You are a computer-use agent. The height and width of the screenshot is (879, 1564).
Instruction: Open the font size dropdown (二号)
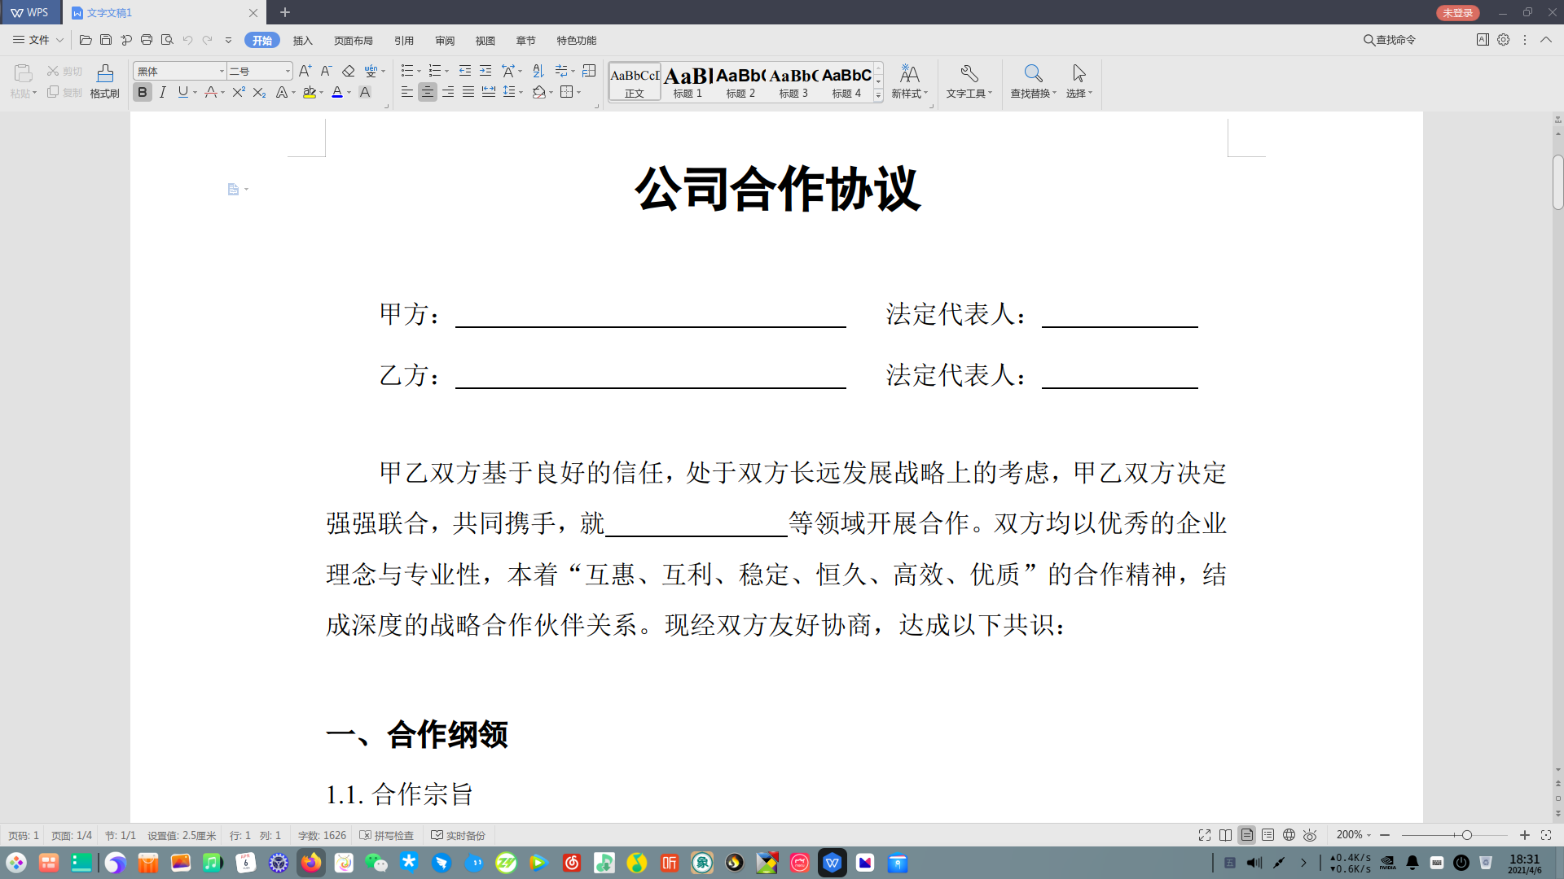[288, 72]
